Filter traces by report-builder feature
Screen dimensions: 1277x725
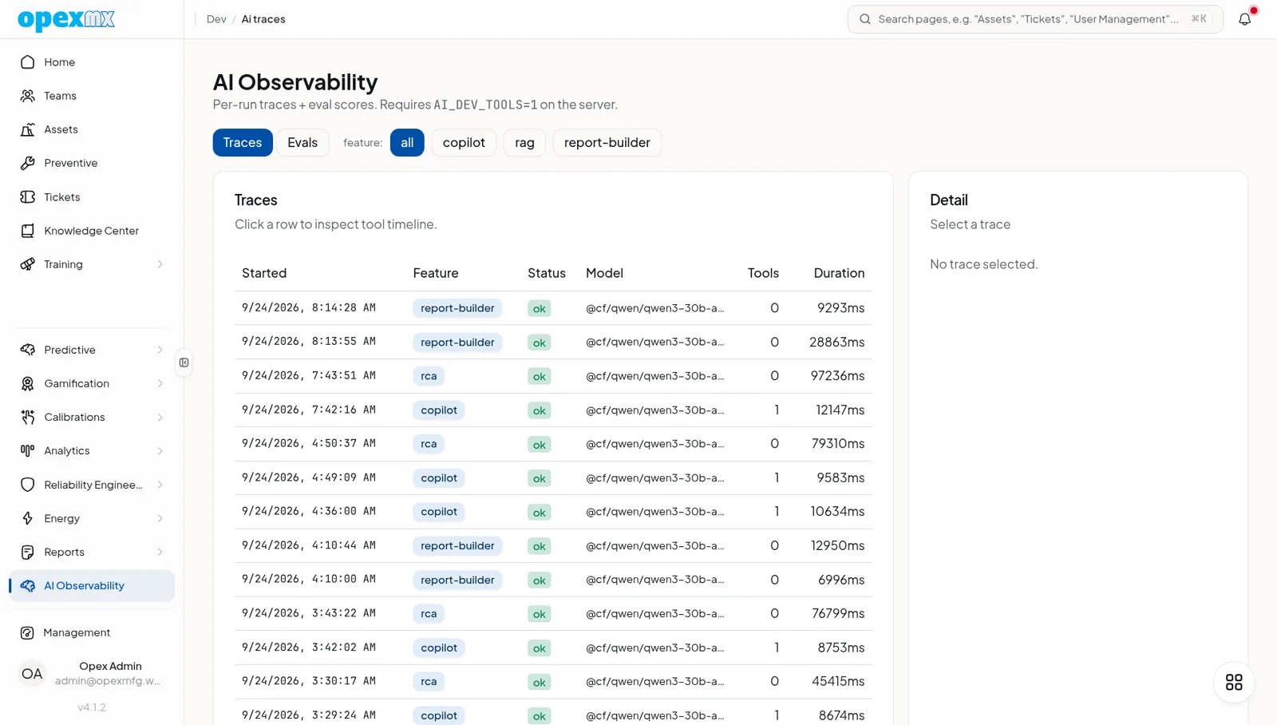click(607, 142)
